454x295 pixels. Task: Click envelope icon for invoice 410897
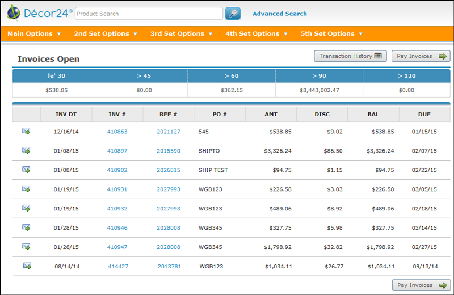click(x=26, y=150)
